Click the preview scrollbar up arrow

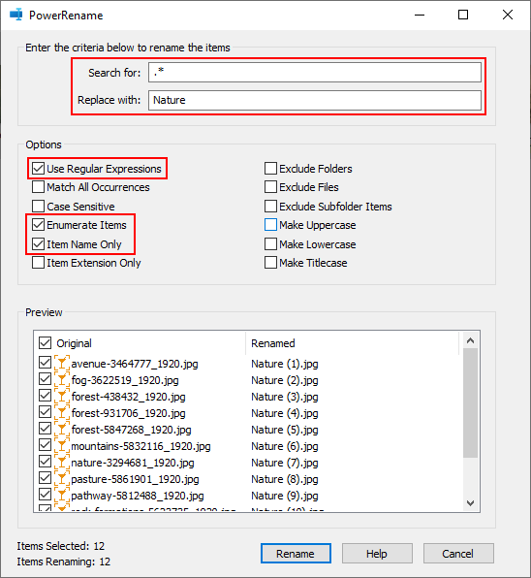(x=470, y=340)
